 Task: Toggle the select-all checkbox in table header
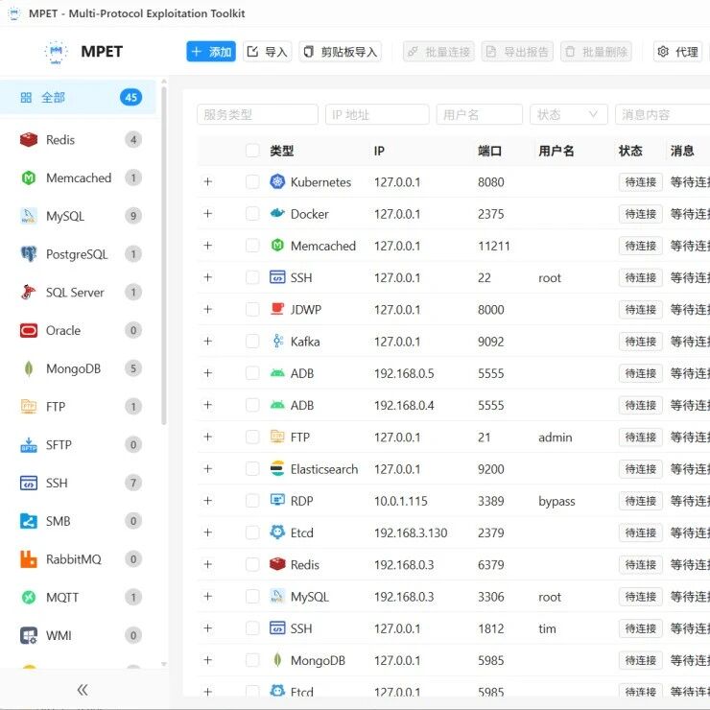pyautogui.click(x=252, y=151)
